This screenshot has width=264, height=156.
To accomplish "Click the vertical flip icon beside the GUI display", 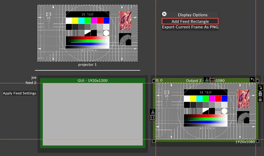I will pyautogui.click(x=152, y=118).
